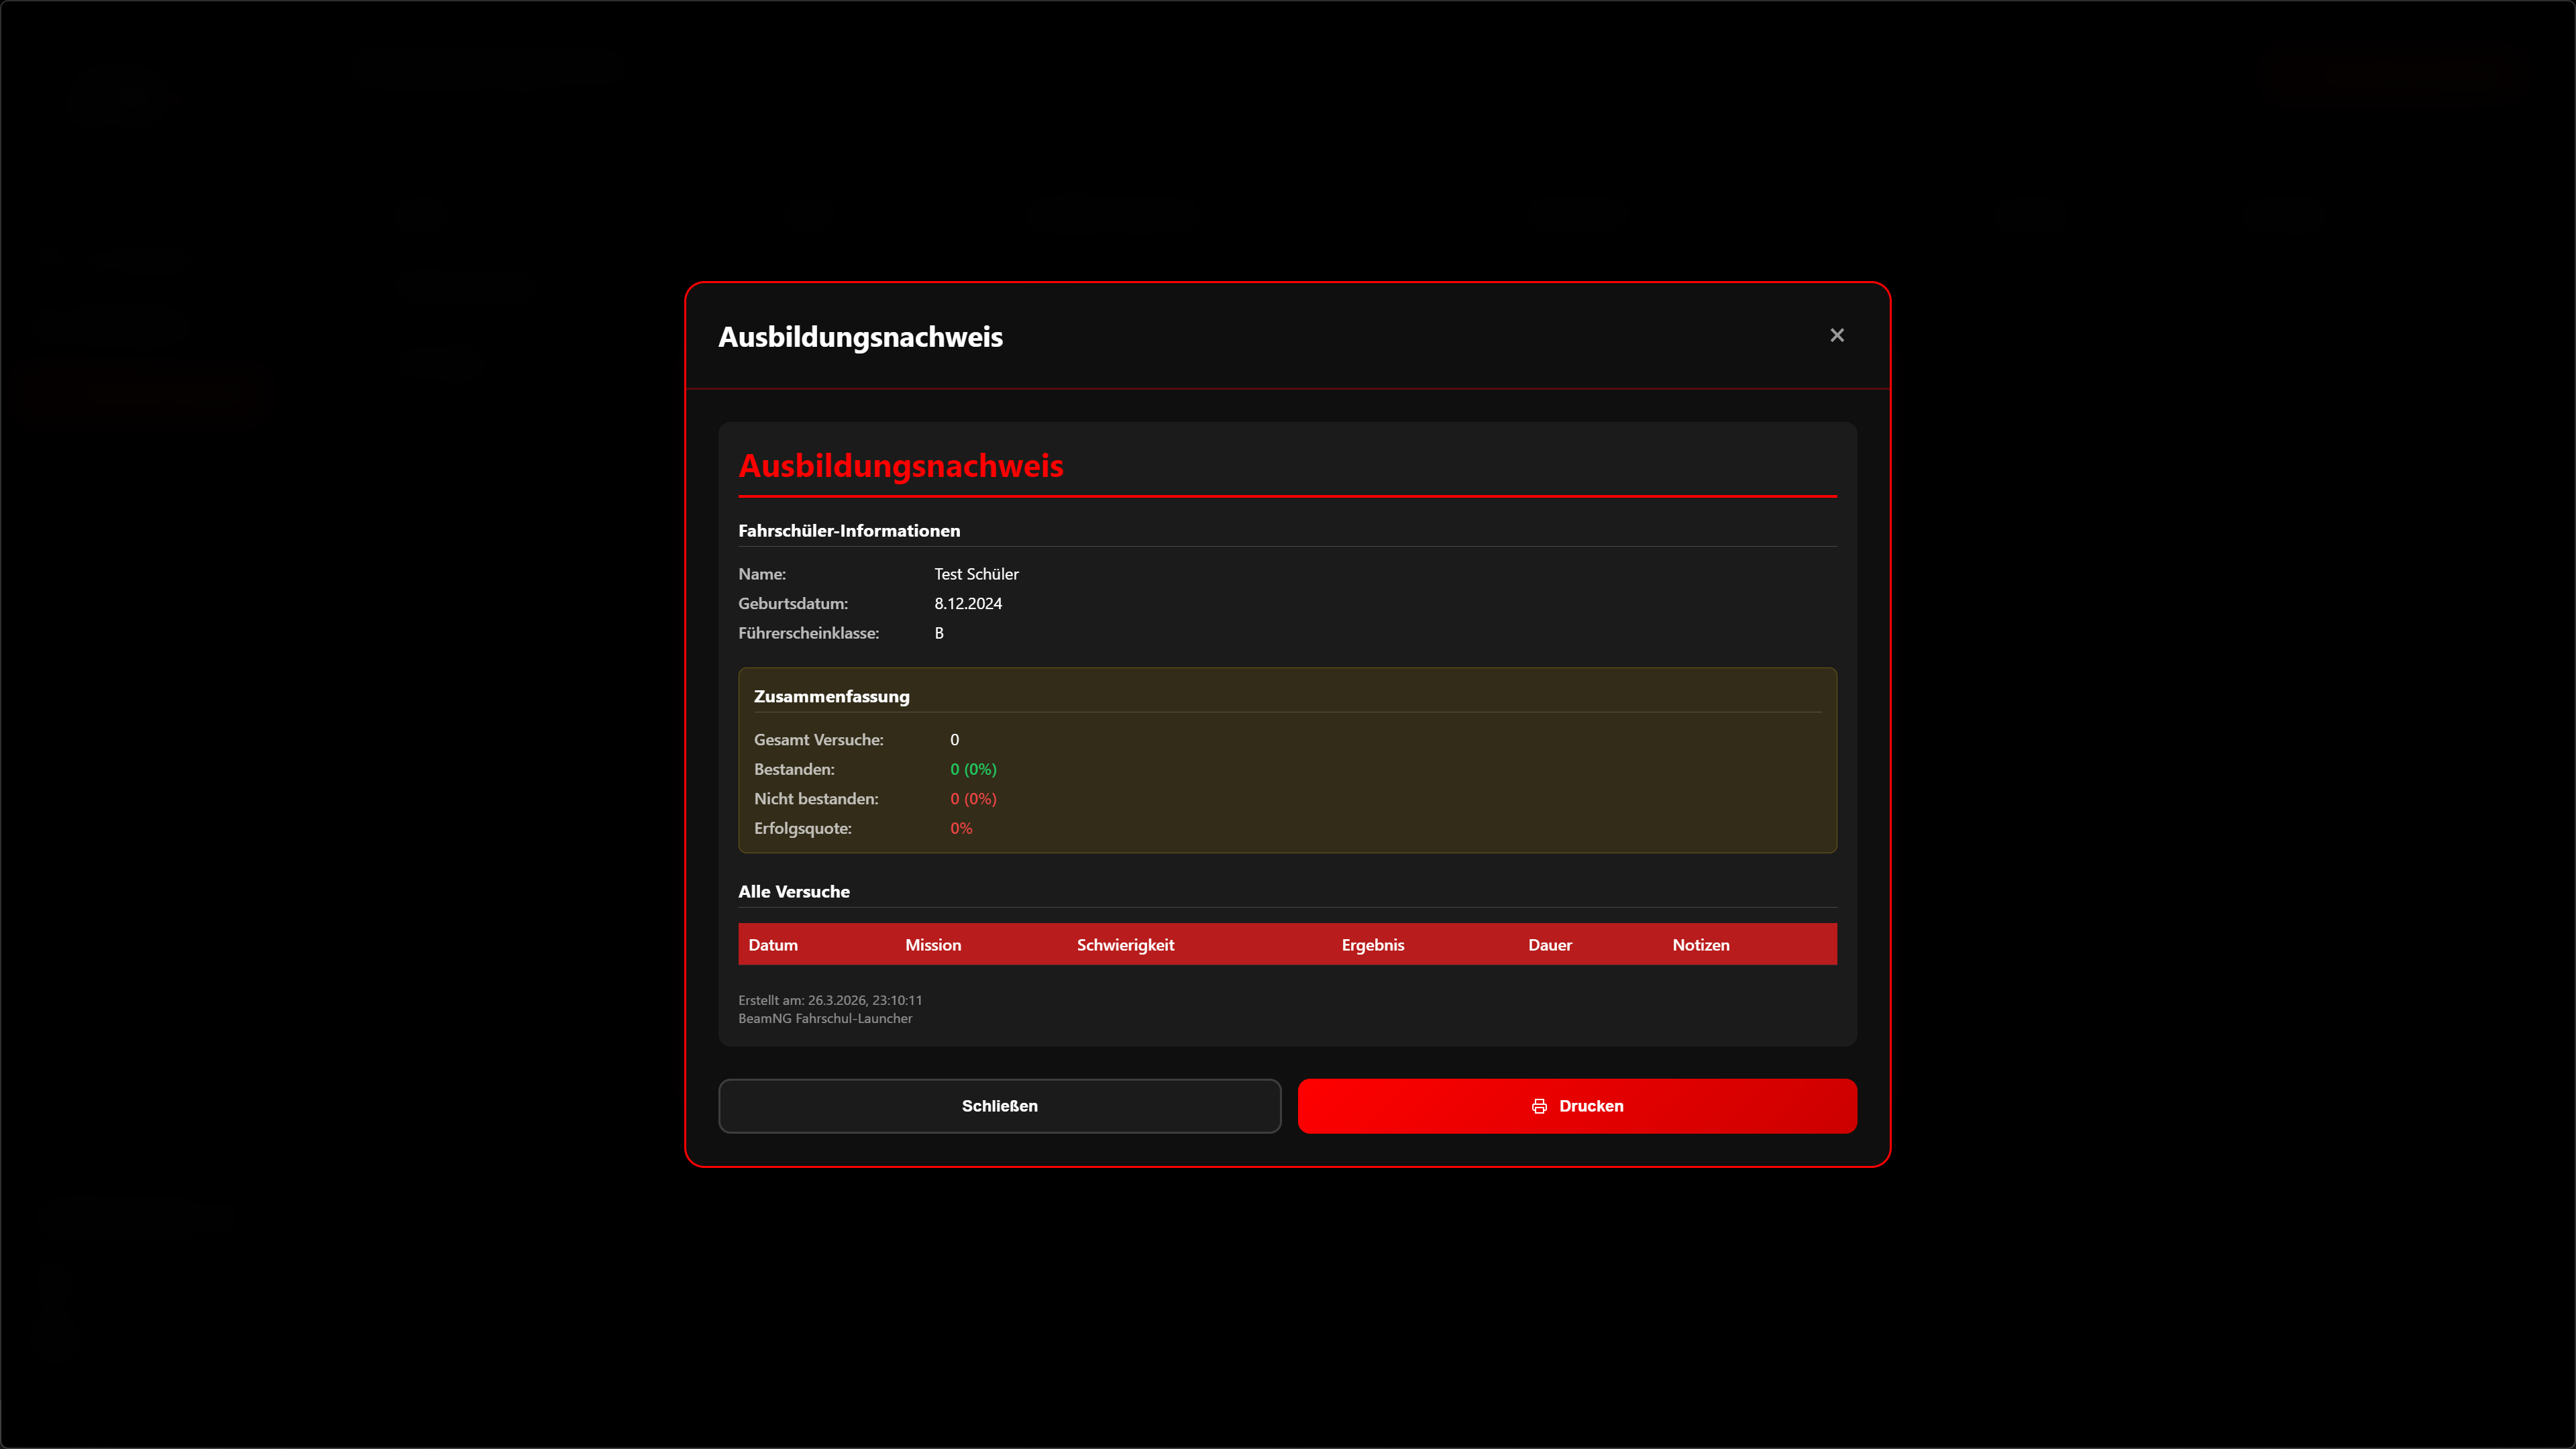Click the Alle Versuche section heading
2576x1449 pixels.
click(x=793, y=891)
